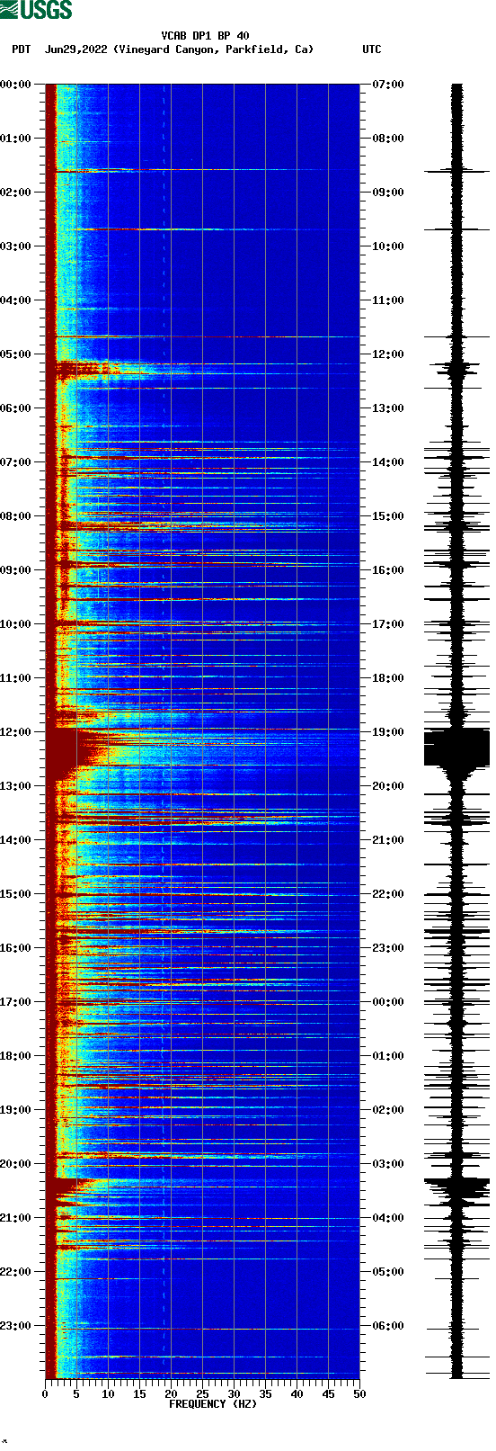Click the 07:00 UTC time label
The image size is (496, 1451).
[388, 85]
